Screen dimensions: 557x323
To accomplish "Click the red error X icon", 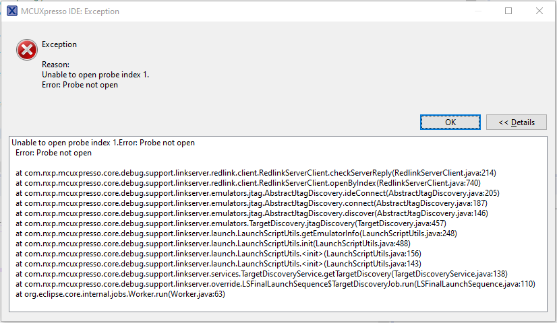I will coord(26,48).
